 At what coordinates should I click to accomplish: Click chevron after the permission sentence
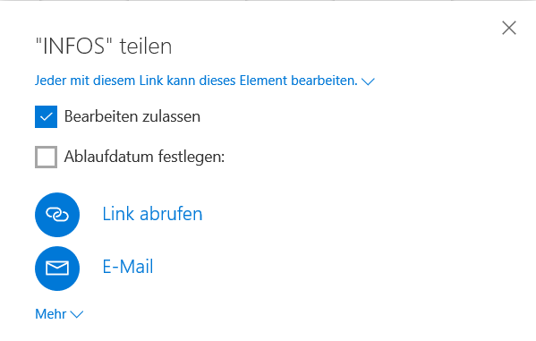[x=368, y=81]
